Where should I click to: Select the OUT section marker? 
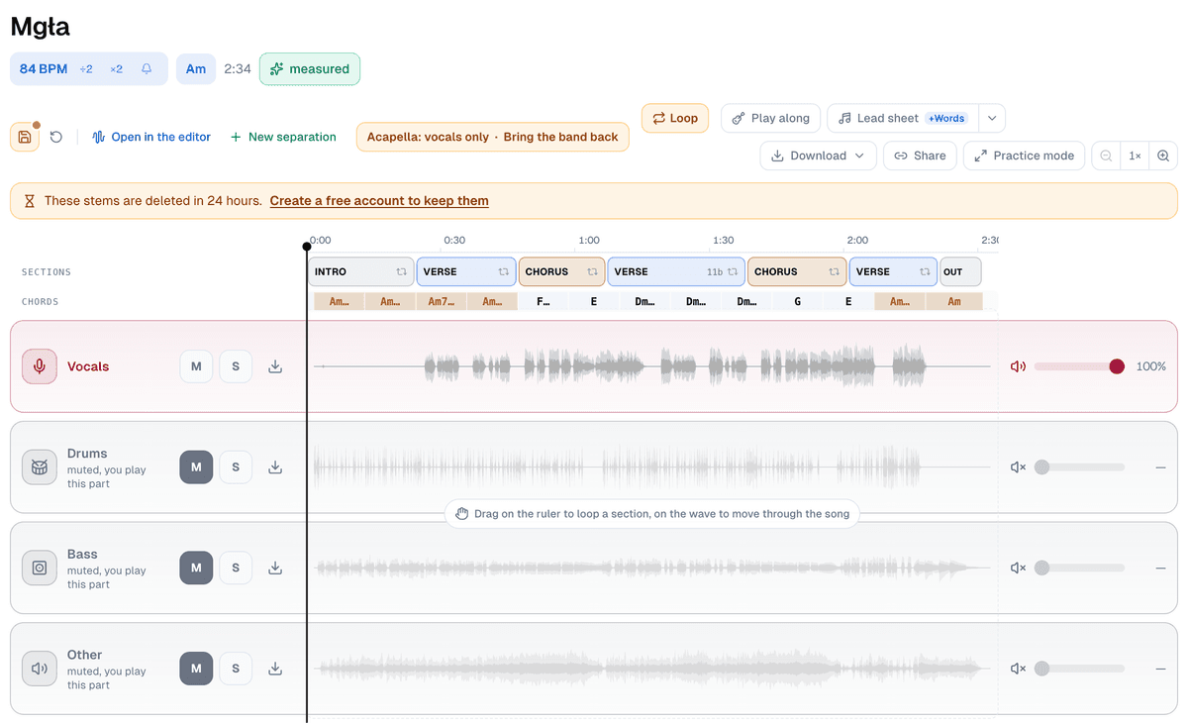[959, 271]
